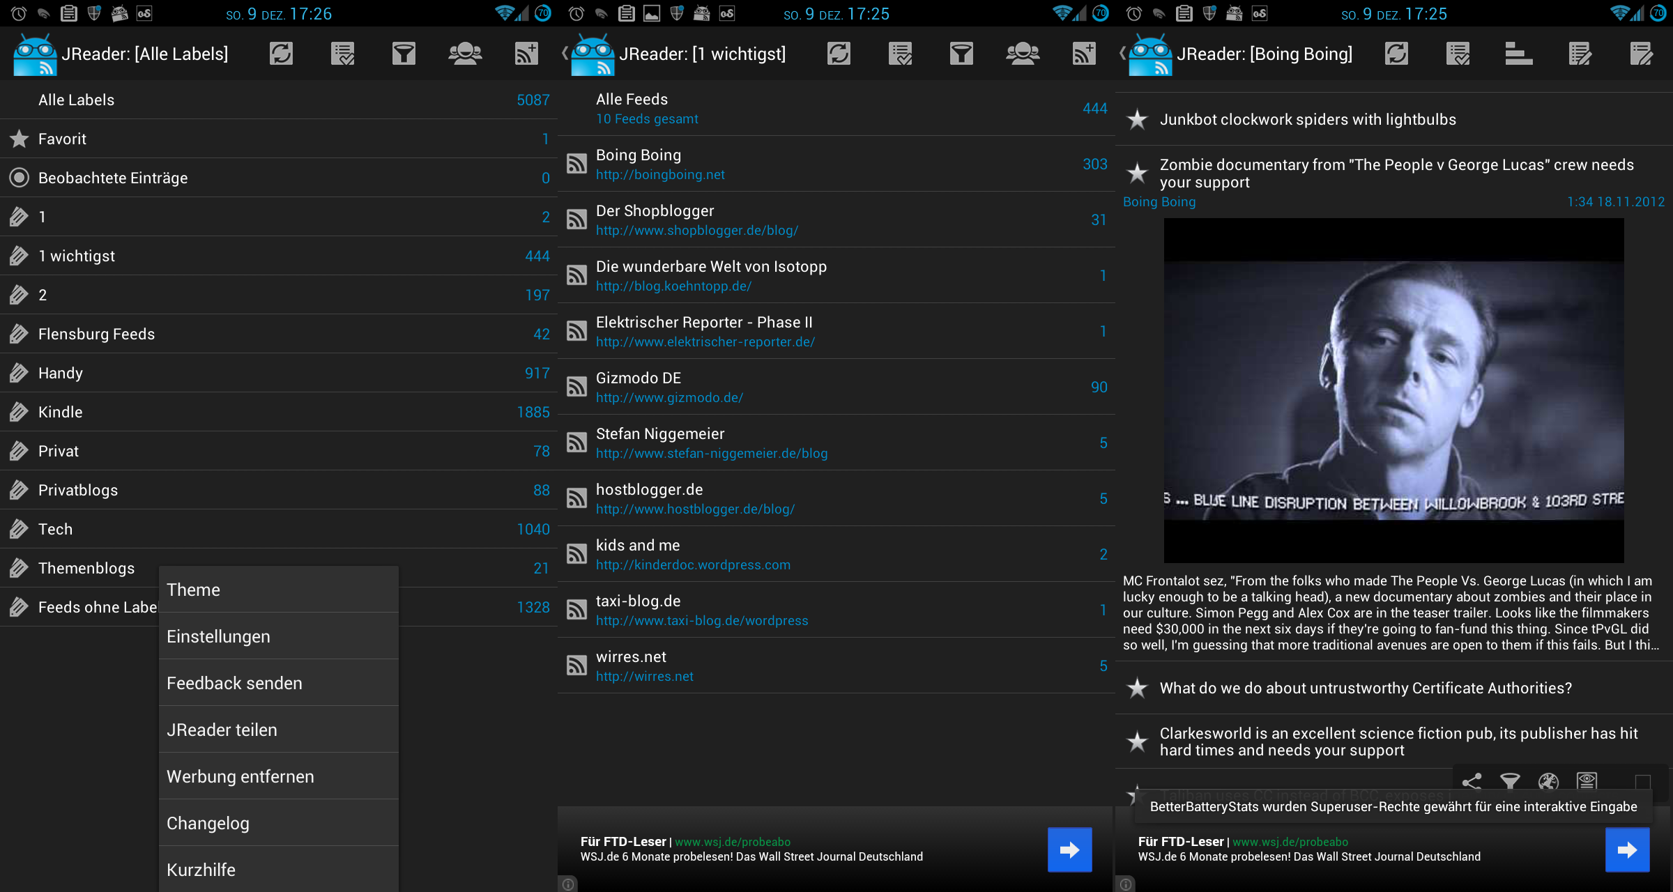This screenshot has width=1673, height=892.
Task: Tap ad info icon under the 1 wichtigst panel
Action: (568, 884)
